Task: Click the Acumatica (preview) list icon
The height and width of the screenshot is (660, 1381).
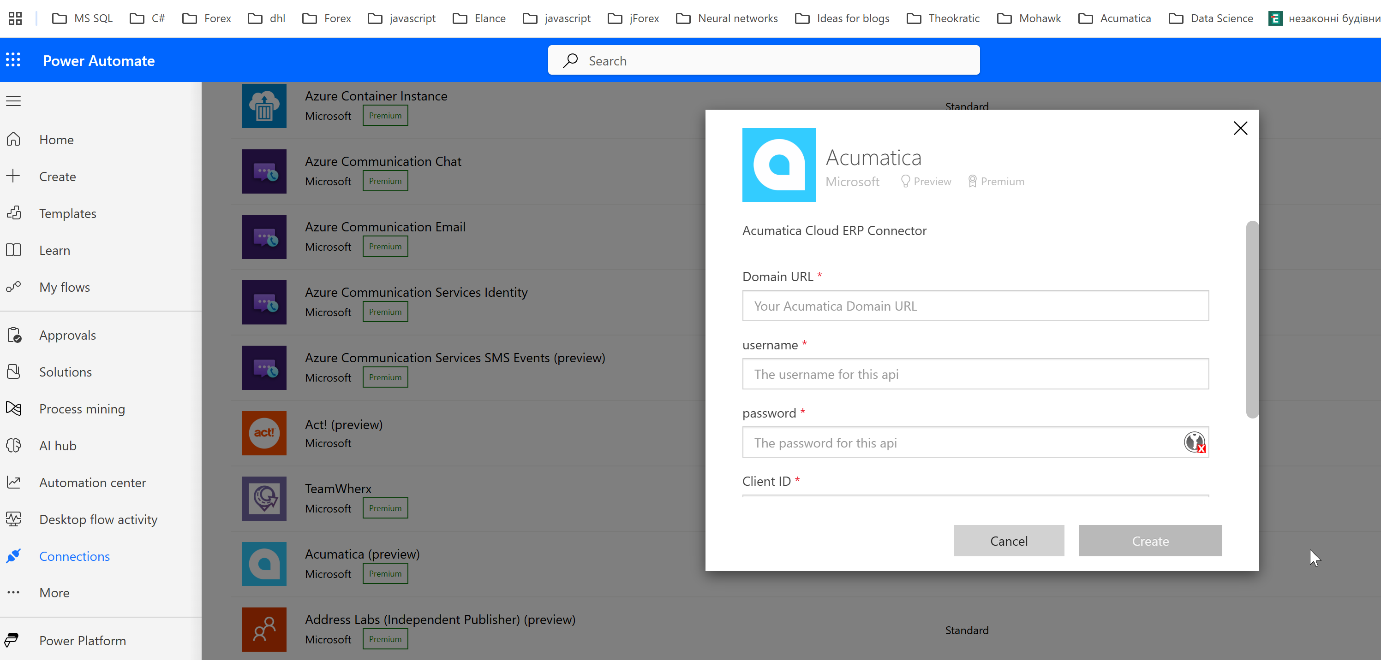Action: pos(264,564)
